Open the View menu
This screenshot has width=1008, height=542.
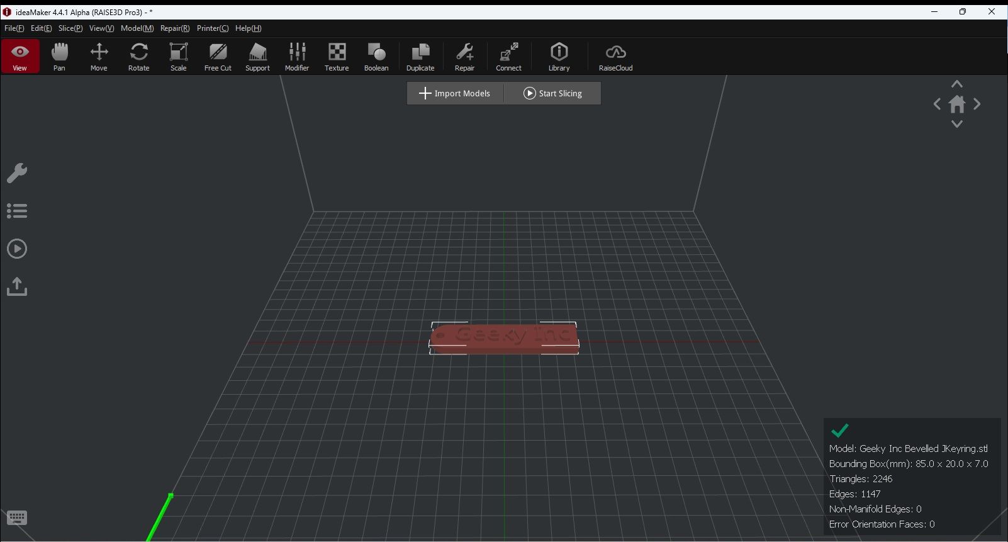[x=101, y=28]
